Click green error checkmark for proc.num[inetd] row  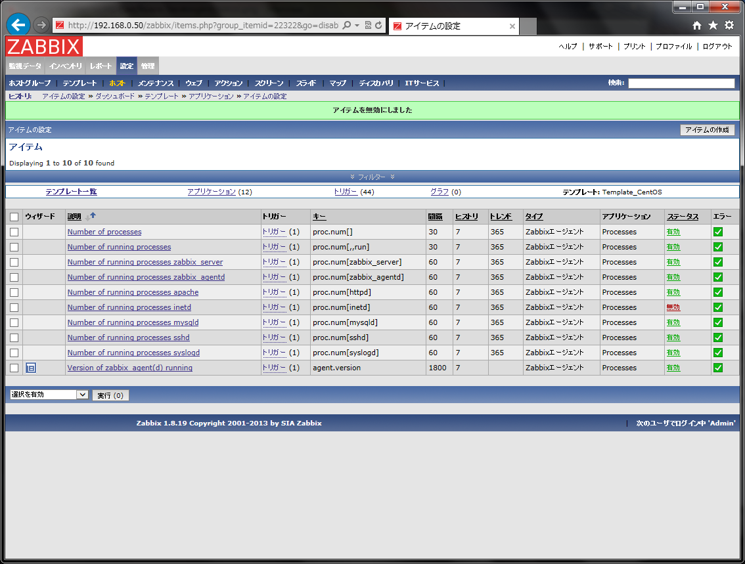[718, 307]
